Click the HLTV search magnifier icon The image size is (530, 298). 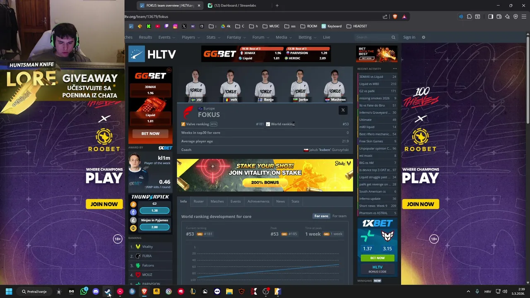393,37
